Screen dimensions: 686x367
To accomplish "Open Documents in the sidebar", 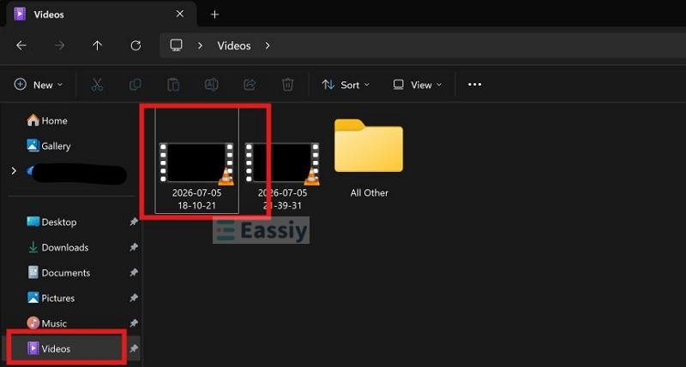I will (x=58, y=272).
